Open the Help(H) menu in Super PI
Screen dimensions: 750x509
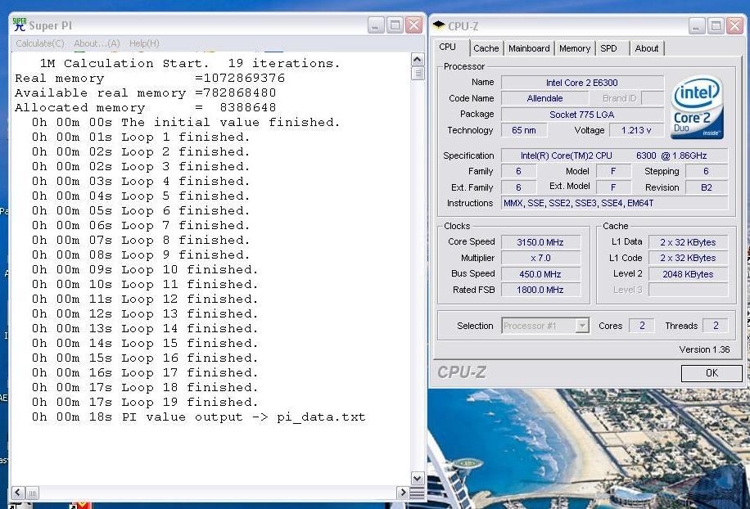[x=144, y=43]
